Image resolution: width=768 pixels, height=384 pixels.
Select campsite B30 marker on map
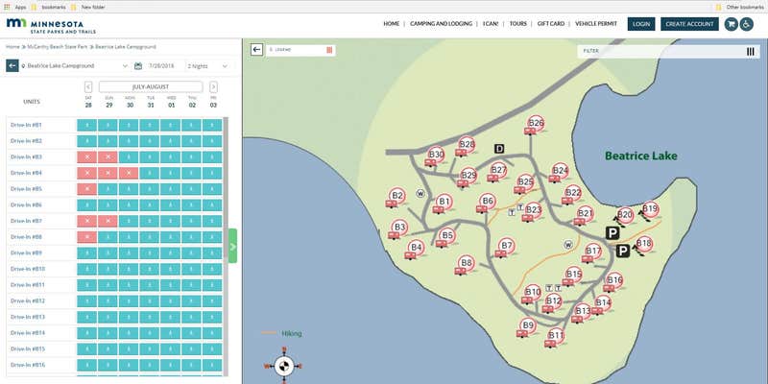[x=436, y=155]
